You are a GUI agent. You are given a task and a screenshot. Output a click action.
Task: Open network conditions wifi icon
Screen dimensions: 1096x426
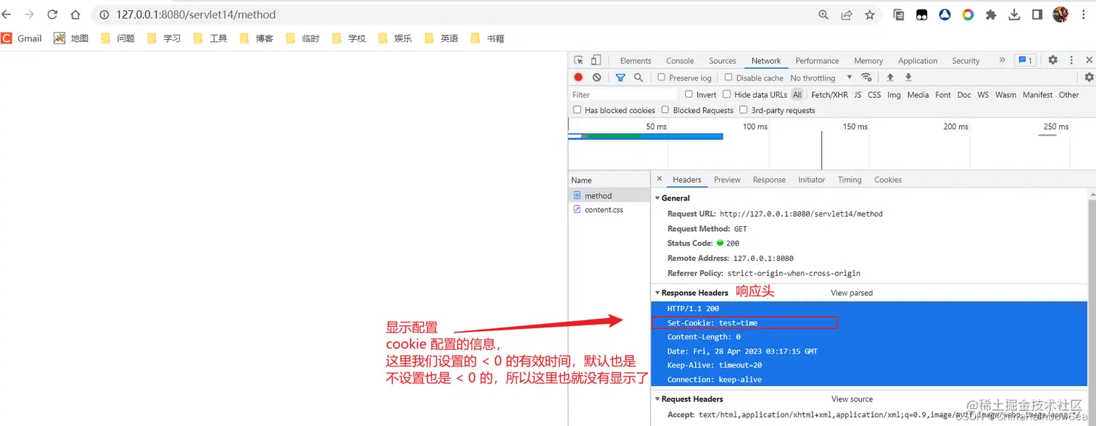tap(866, 78)
